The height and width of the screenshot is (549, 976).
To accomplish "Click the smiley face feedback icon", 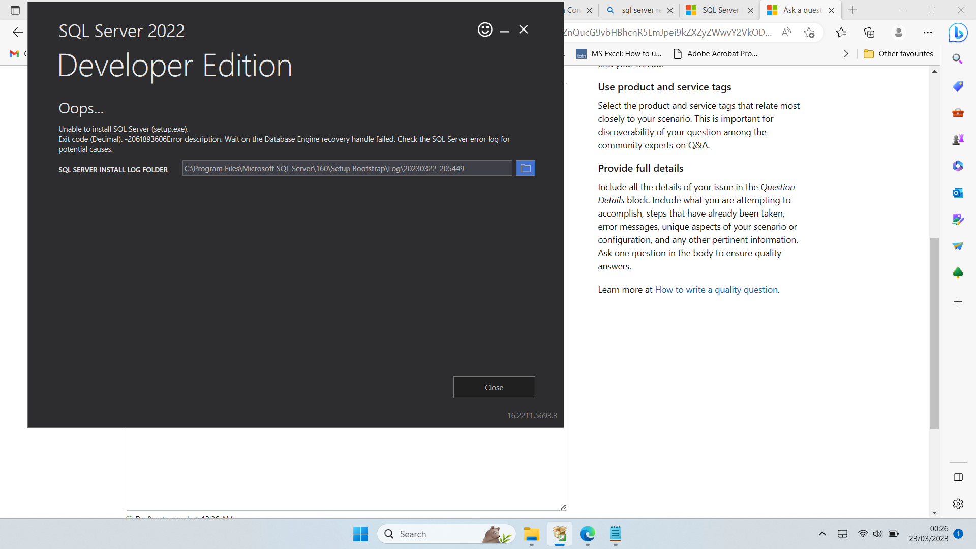I will pyautogui.click(x=484, y=29).
